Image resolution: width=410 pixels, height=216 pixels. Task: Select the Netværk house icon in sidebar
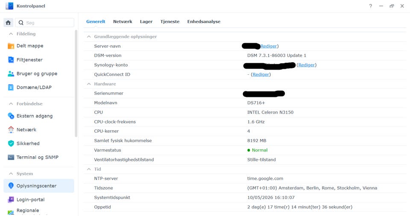pyautogui.click(x=11, y=130)
